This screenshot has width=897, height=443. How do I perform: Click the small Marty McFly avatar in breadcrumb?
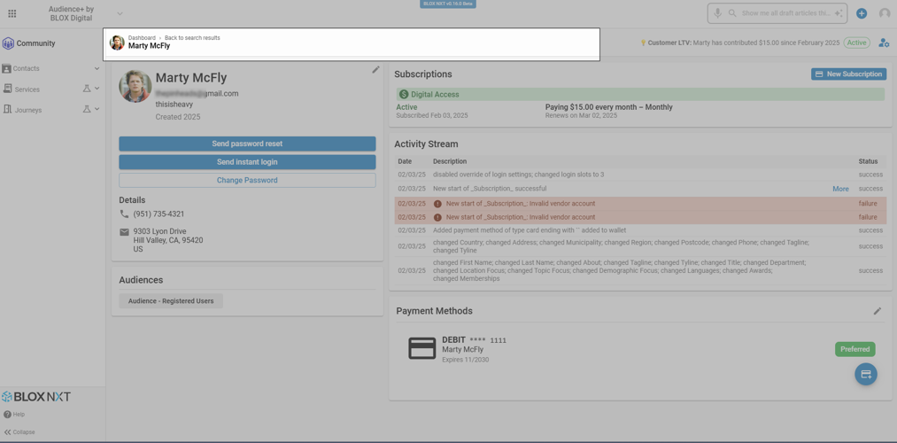click(117, 43)
